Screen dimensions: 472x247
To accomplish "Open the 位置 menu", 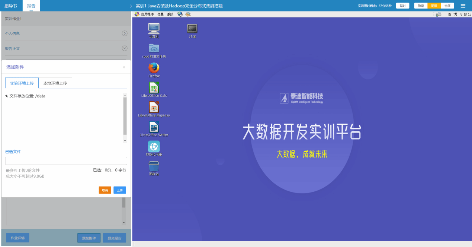I will click(160, 14).
